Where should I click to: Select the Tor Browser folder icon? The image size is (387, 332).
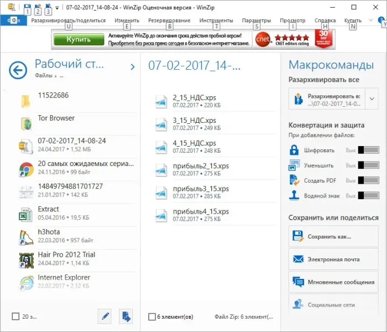click(26, 124)
